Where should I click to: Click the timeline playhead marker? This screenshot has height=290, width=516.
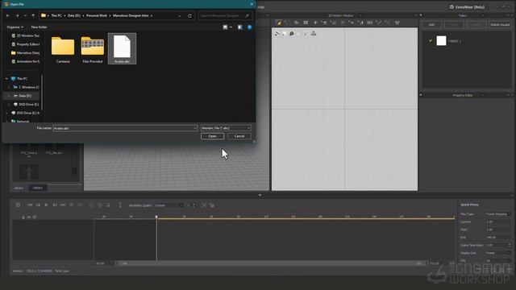pos(156,217)
